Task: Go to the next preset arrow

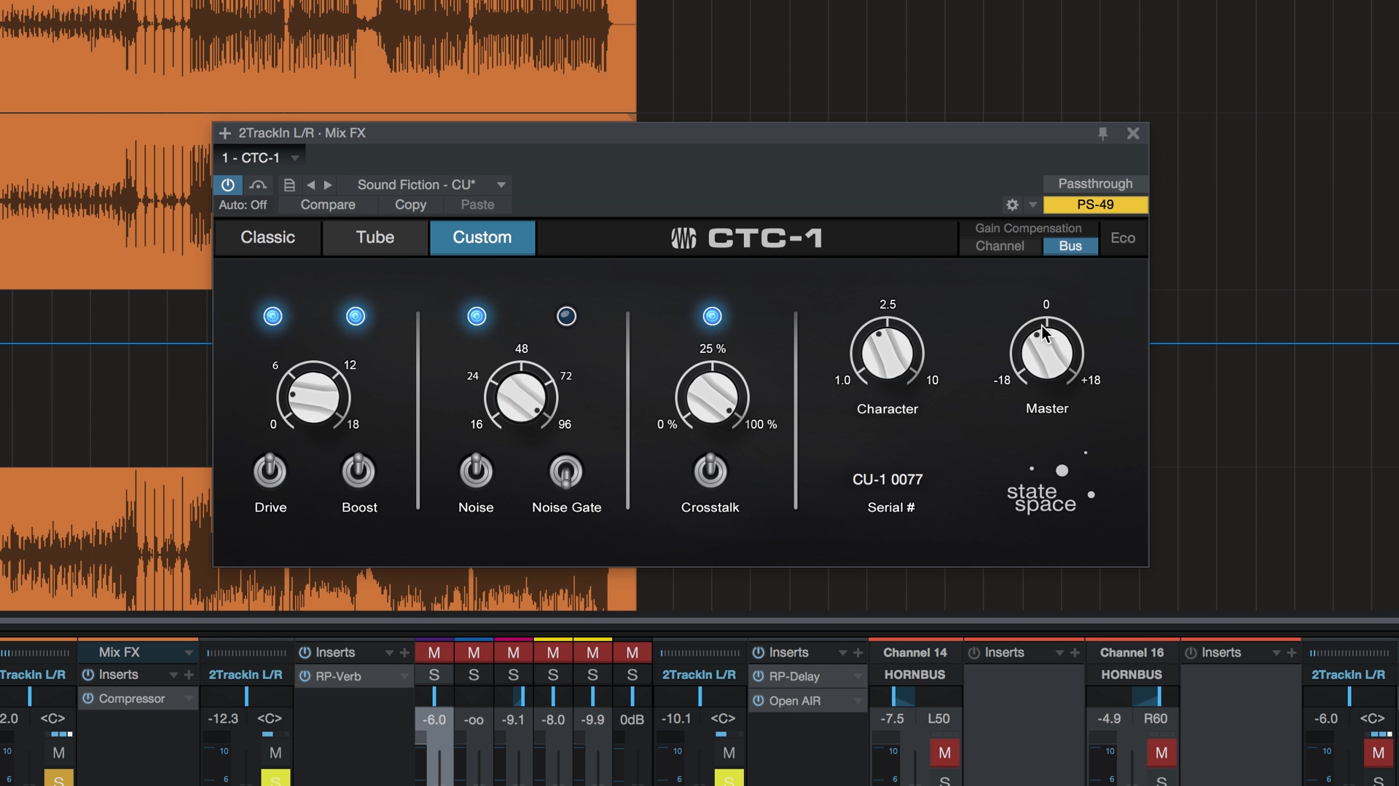Action: (x=328, y=185)
